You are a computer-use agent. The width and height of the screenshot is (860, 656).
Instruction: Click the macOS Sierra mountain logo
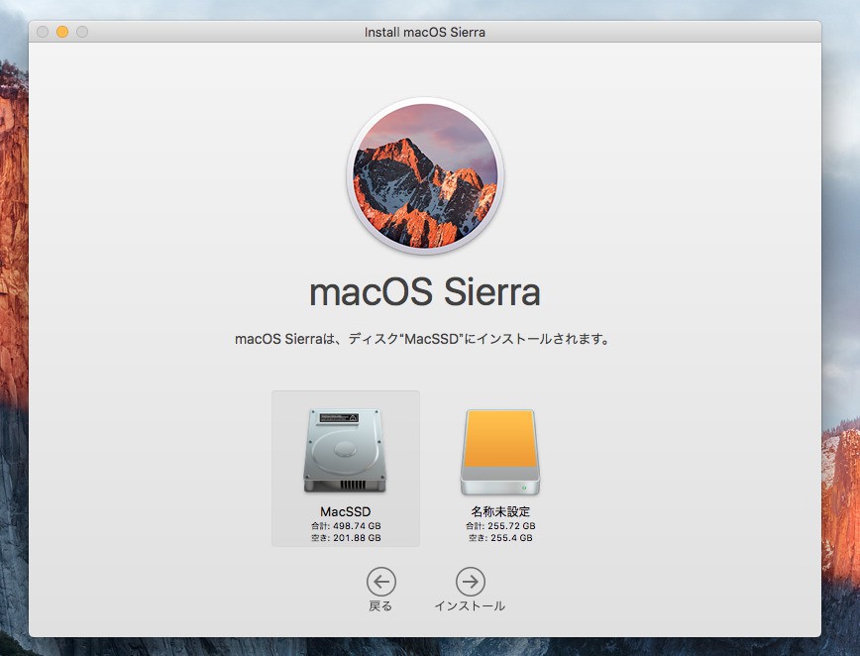(425, 175)
